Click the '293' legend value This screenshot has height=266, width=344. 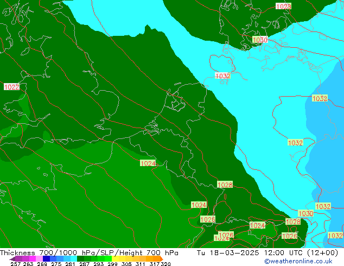coord(99,264)
